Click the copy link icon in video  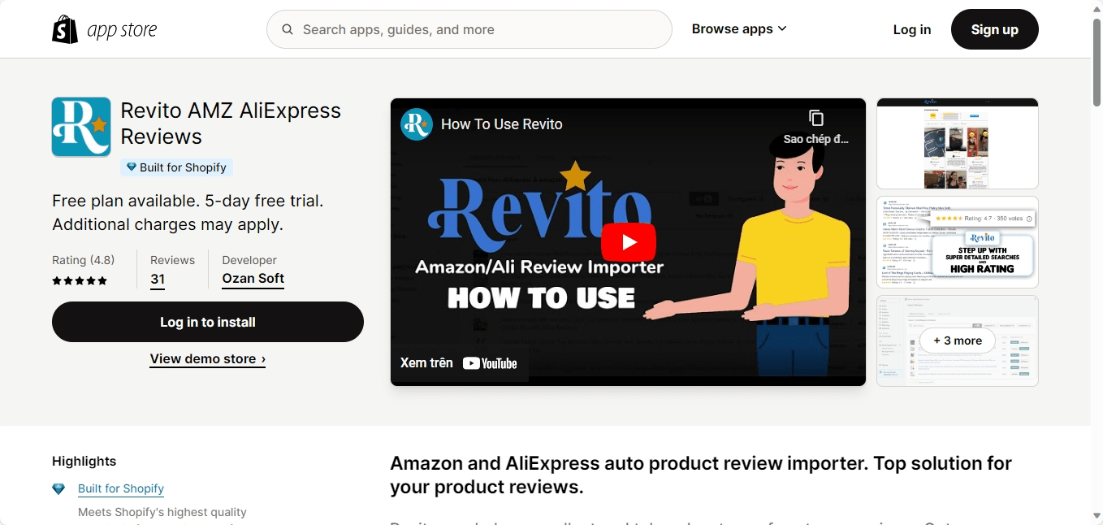click(816, 118)
